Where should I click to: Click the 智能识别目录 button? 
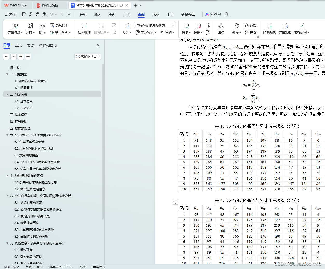coord(88,56)
